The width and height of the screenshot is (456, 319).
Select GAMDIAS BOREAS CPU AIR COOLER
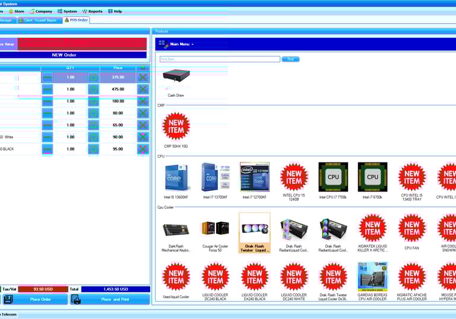372,281
